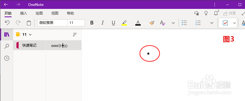Viewport: 245px width, 101px height.
Task: Toggle bold formatting
Action: pos(92,23)
